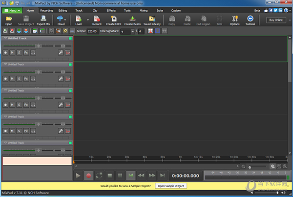Click the zoom out magnifier icon
The width and height of the screenshot is (293, 197).
coord(243,166)
